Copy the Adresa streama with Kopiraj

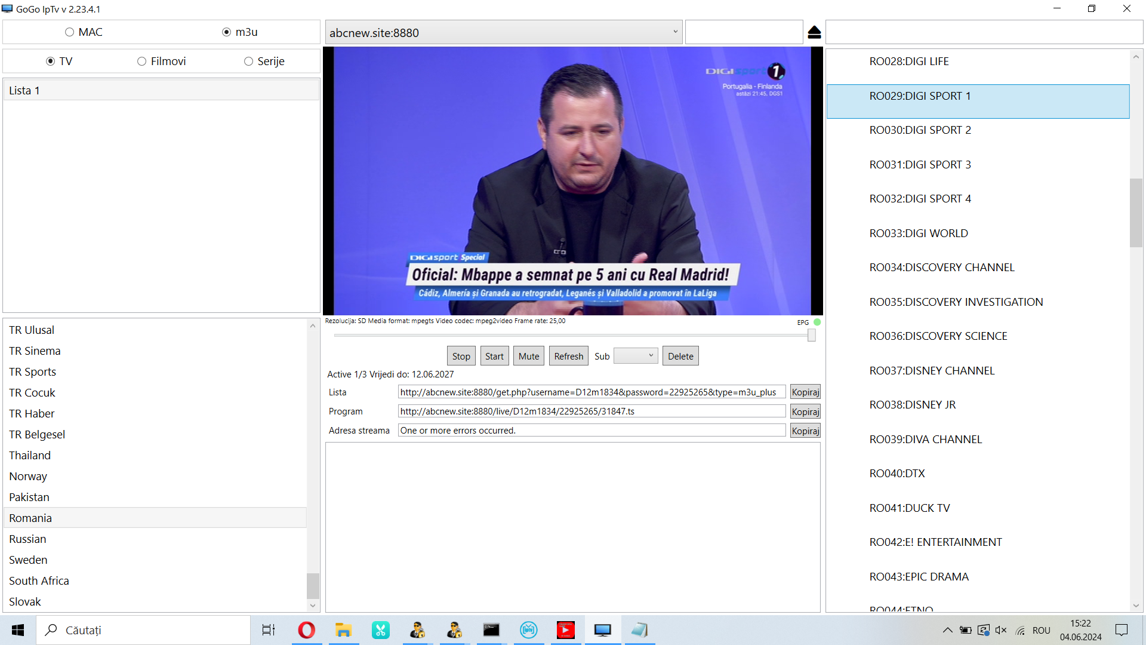click(x=805, y=431)
